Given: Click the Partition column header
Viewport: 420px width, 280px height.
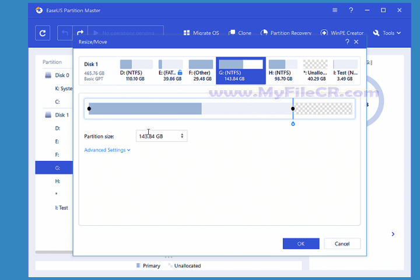Looking at the screenshot, I should coord(52,62).
